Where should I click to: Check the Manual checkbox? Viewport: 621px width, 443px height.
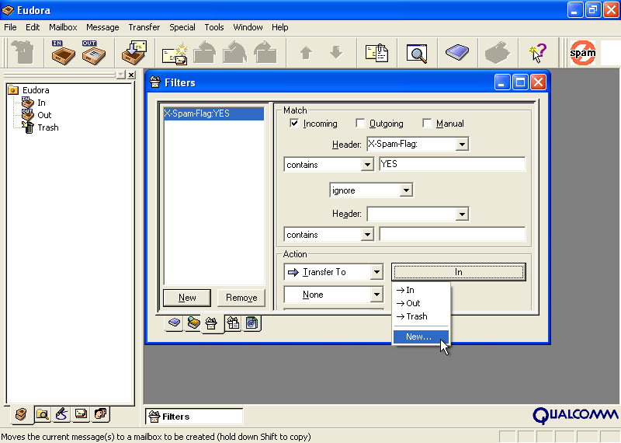(x=427, y=124)
